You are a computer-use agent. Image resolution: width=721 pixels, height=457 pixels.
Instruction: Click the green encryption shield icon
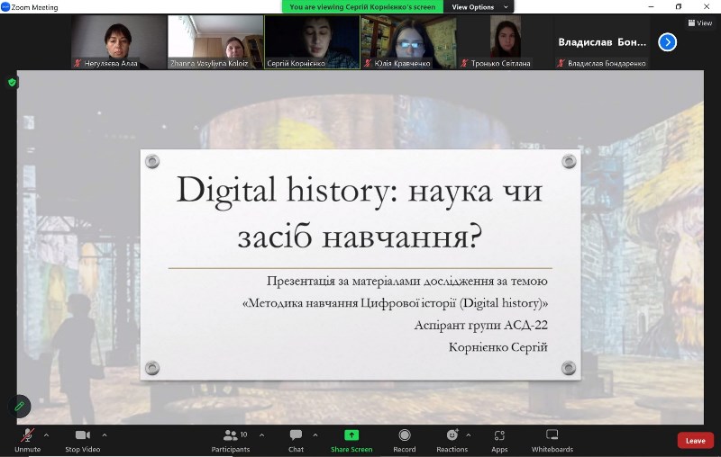(12, 82)
